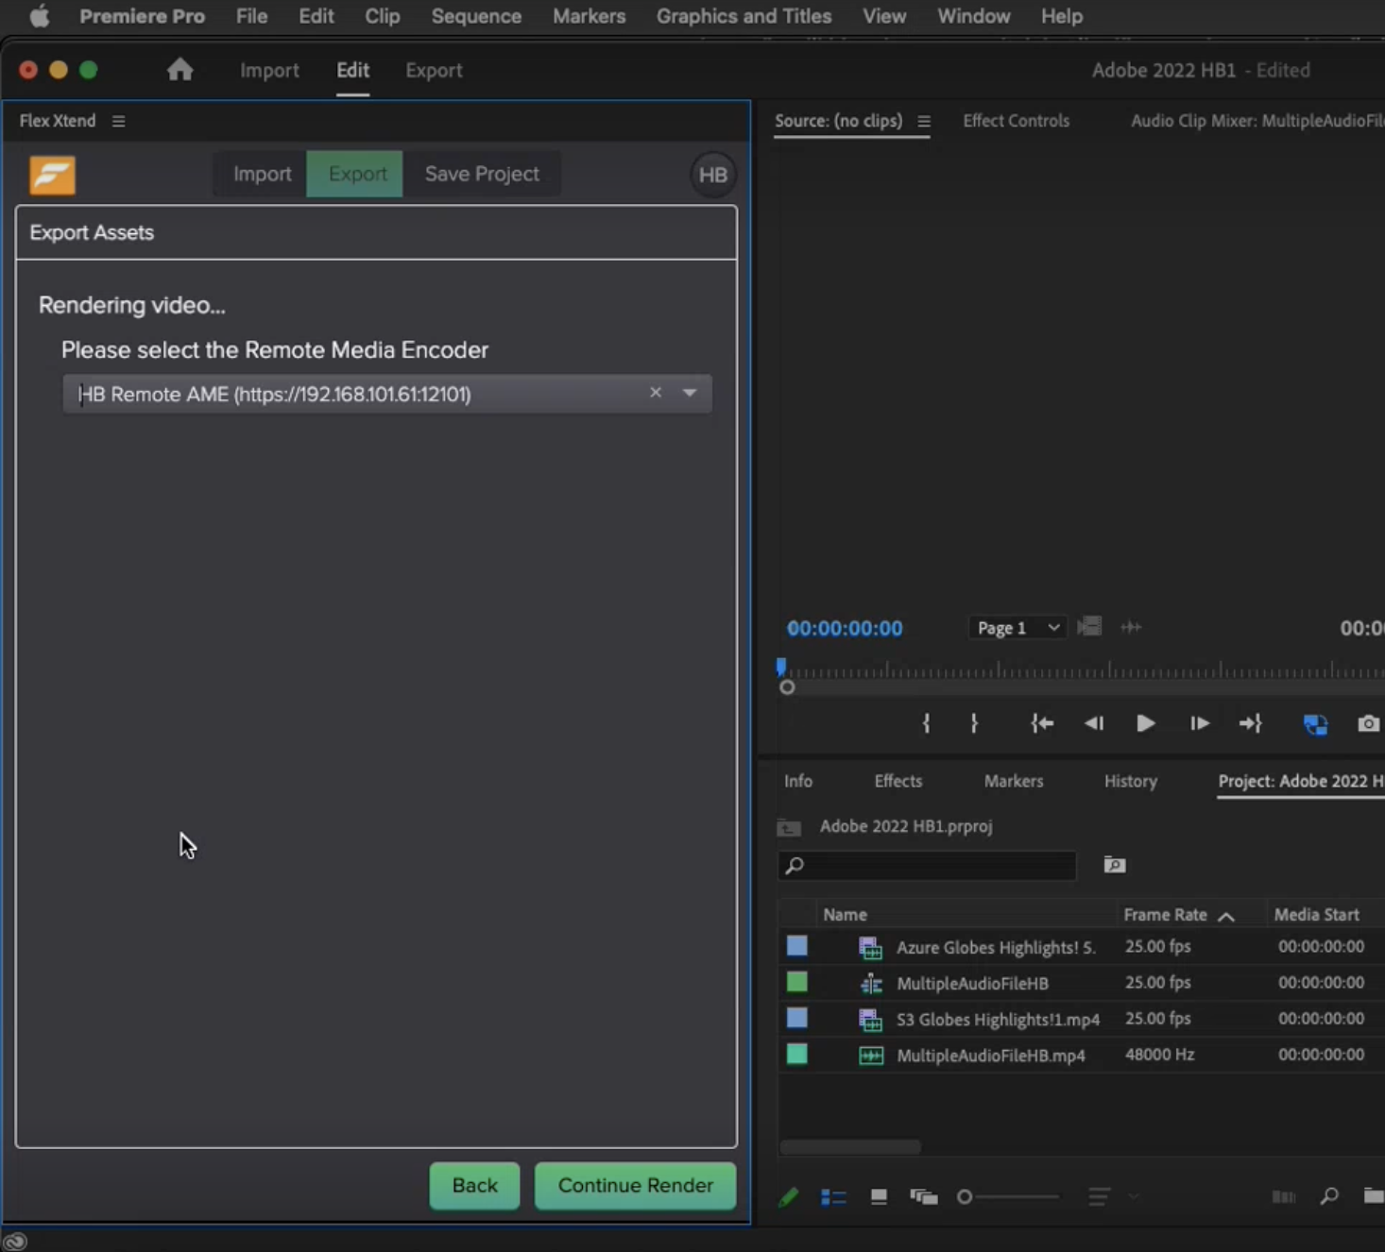Switch Project panel to List view

pyautogui.click(x=833, y=1197)
